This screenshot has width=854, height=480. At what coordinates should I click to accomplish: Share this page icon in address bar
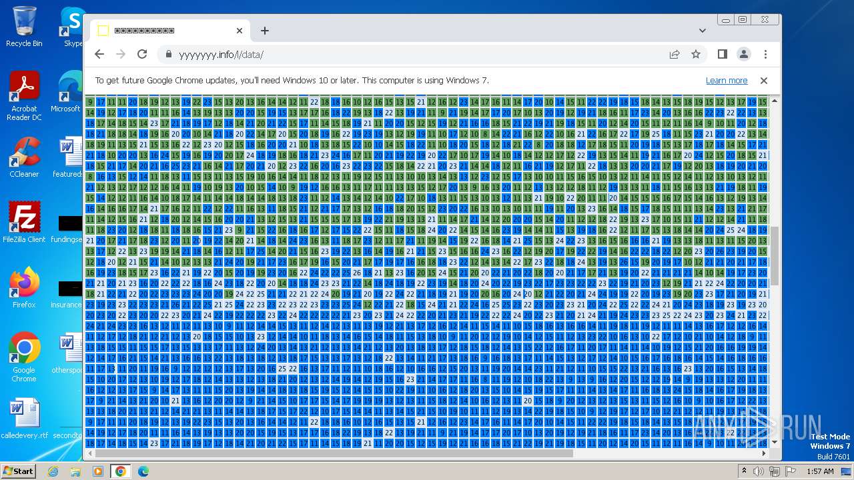[675, 54]
